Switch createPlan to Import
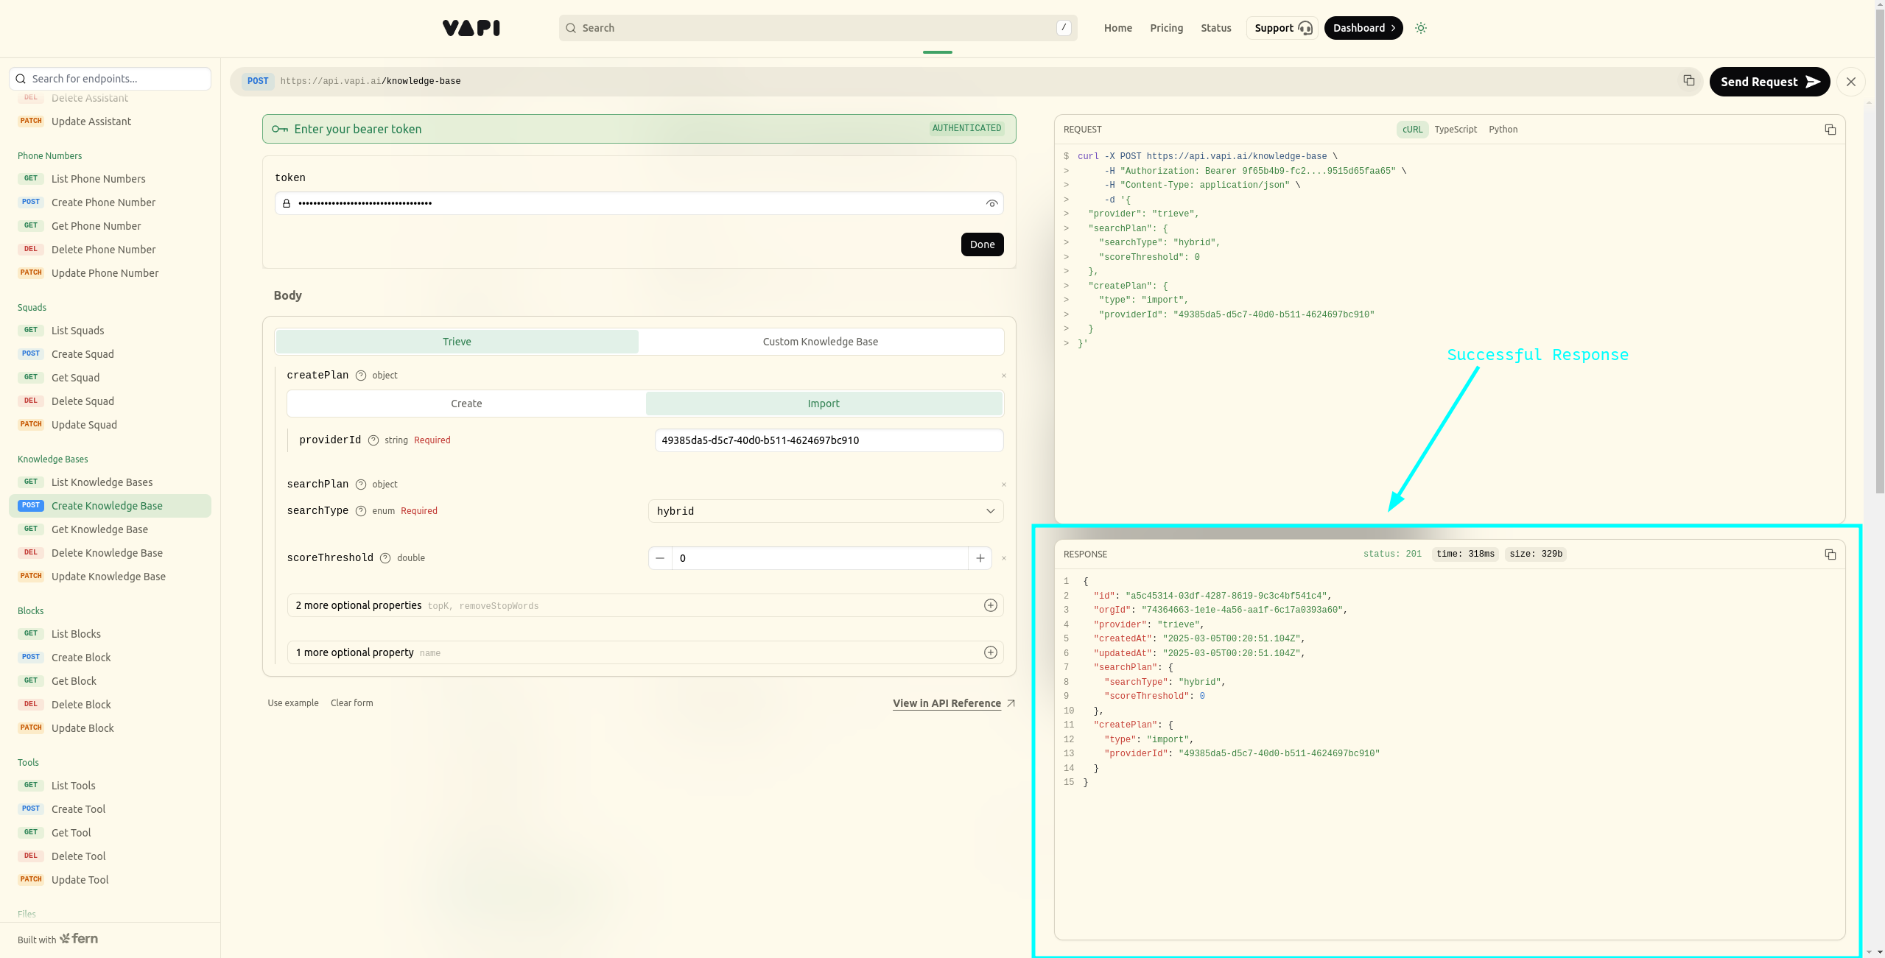This screenshot has height=958, width=1885. (x=824, y=404)
